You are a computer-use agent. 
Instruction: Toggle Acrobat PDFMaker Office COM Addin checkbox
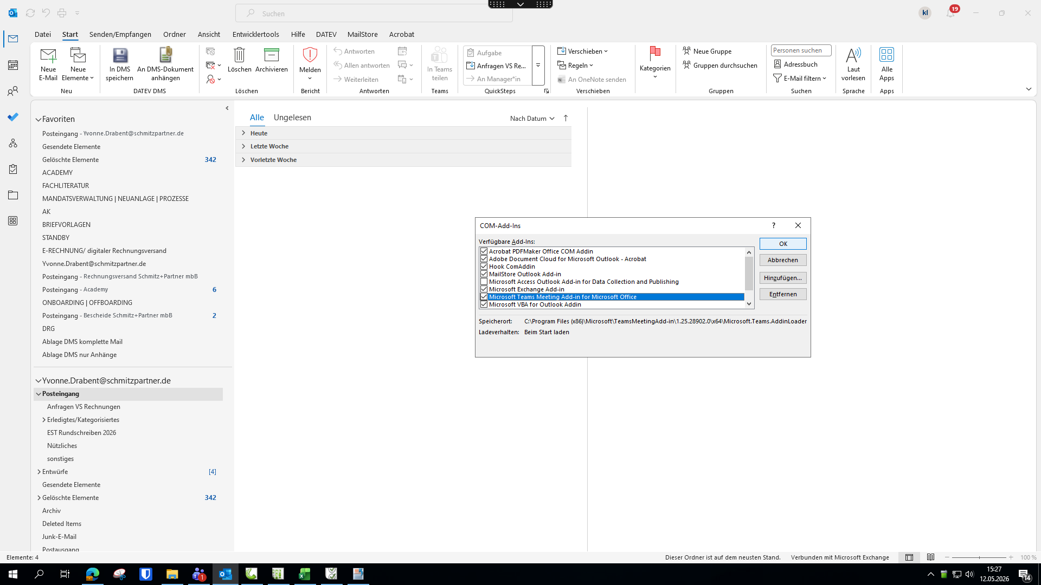[484, 251]
